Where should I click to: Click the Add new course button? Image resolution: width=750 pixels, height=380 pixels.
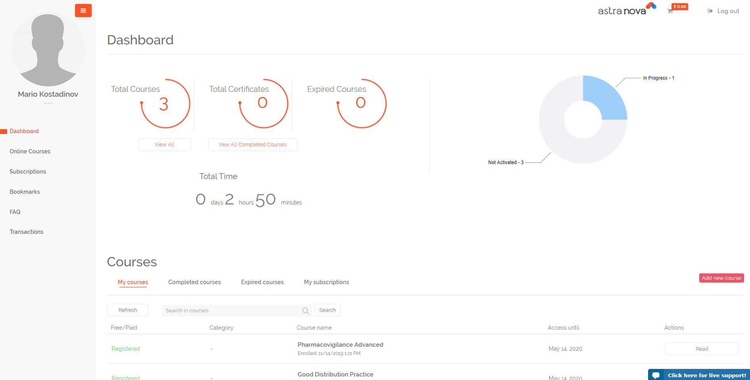(721, 278)
